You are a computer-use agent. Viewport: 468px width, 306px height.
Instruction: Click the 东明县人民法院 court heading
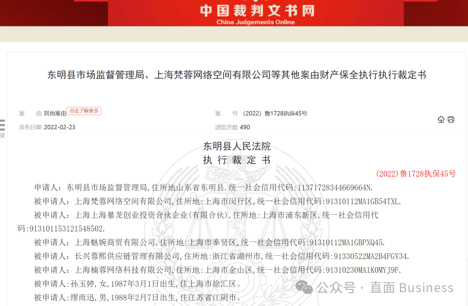click(x=237, y=146)
